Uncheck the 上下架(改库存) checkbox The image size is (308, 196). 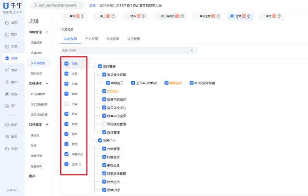pos(133,83)
